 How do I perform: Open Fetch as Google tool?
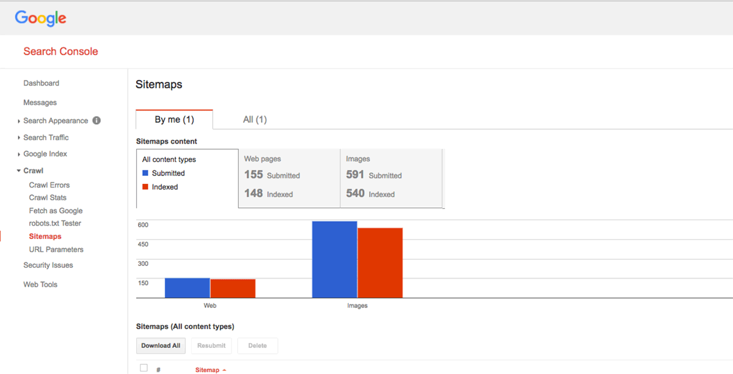tap(56, 210)
